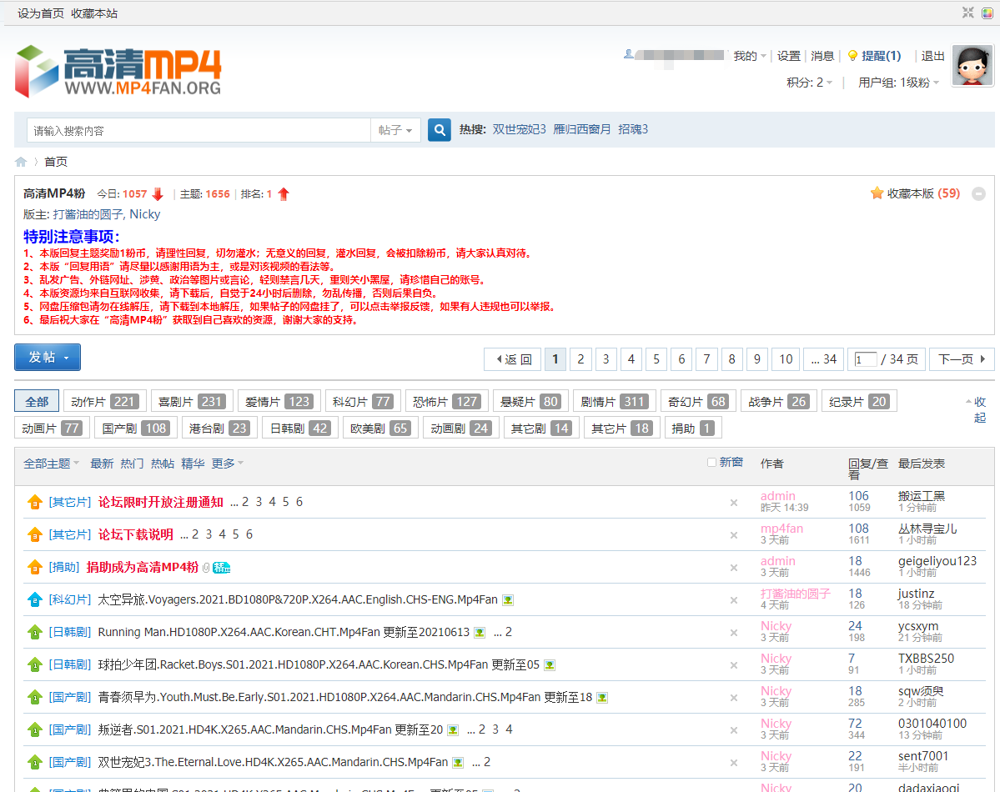
Task: Collapse forum info with round minus icon
Action: pos(978,193)
